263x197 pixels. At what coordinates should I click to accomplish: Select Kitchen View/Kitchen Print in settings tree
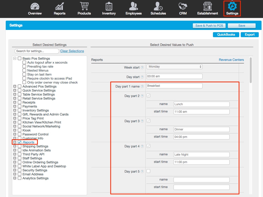click(42, 122)
